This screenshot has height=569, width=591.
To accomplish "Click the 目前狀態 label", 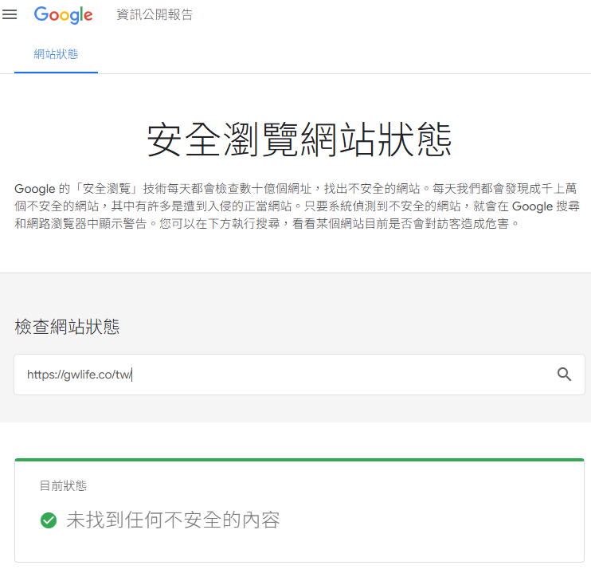I will click(x=63, y=485).
